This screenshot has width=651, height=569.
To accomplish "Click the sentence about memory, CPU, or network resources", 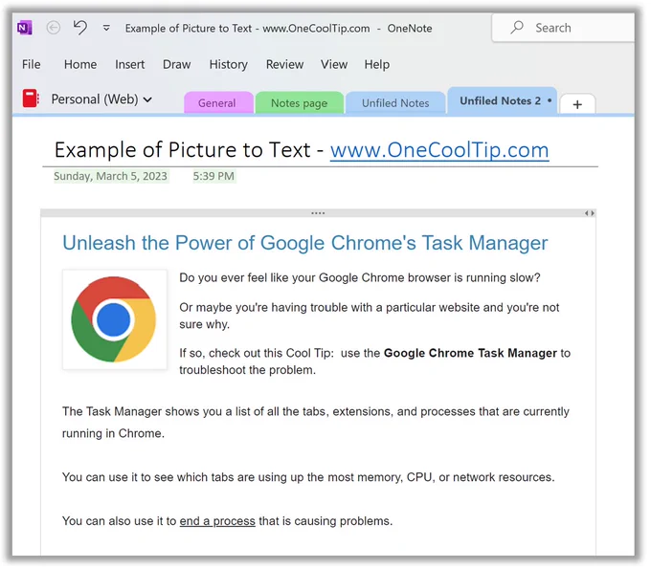I will 308,477.
